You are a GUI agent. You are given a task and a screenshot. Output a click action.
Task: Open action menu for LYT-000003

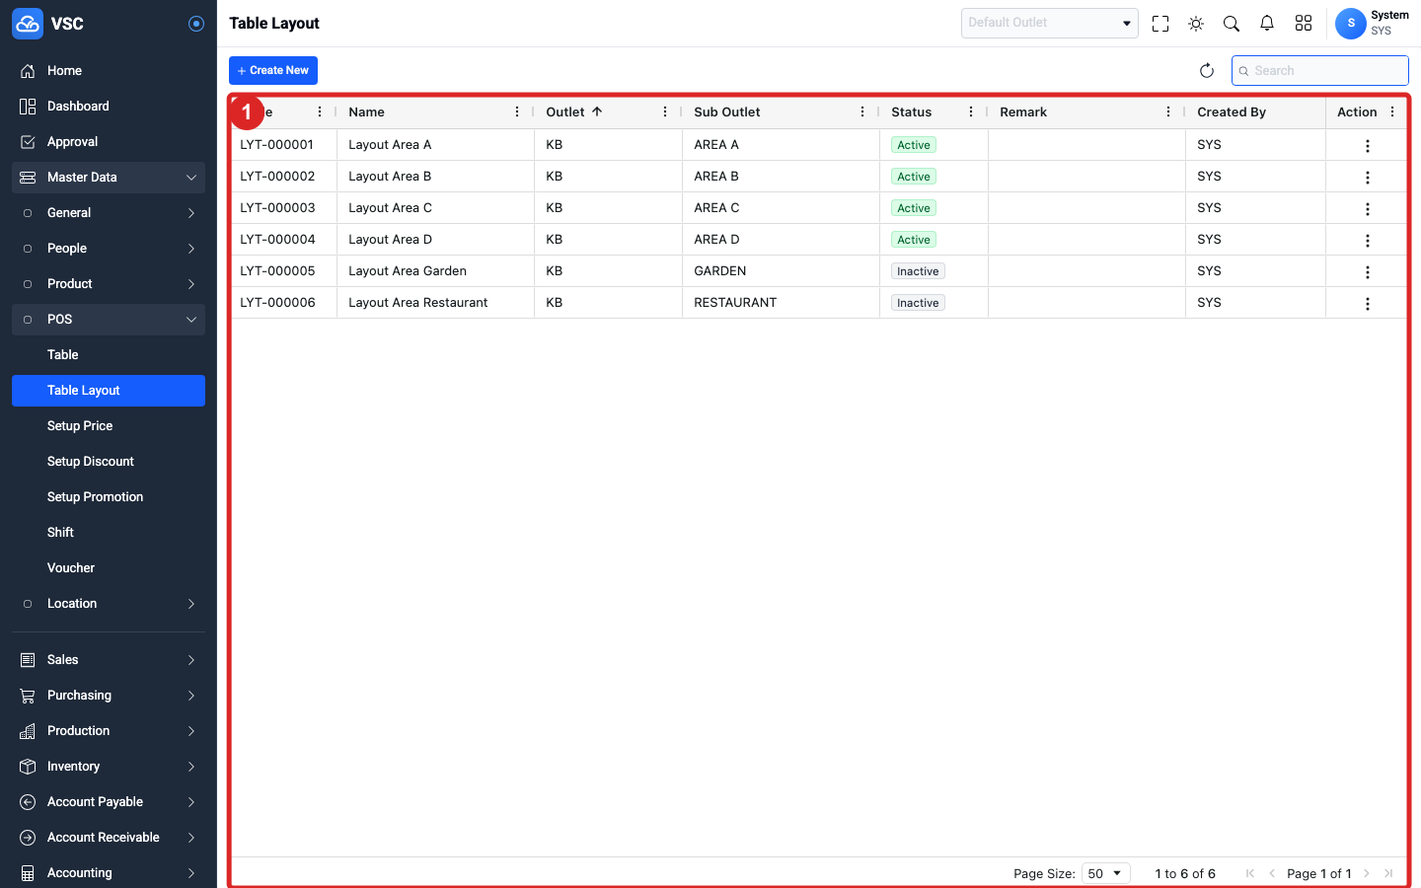click(1368, 209)
